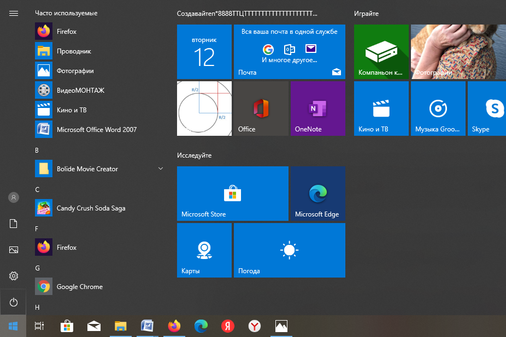Open File Explorer from taskbar
The image size is (506, 337).
point(120,326)
